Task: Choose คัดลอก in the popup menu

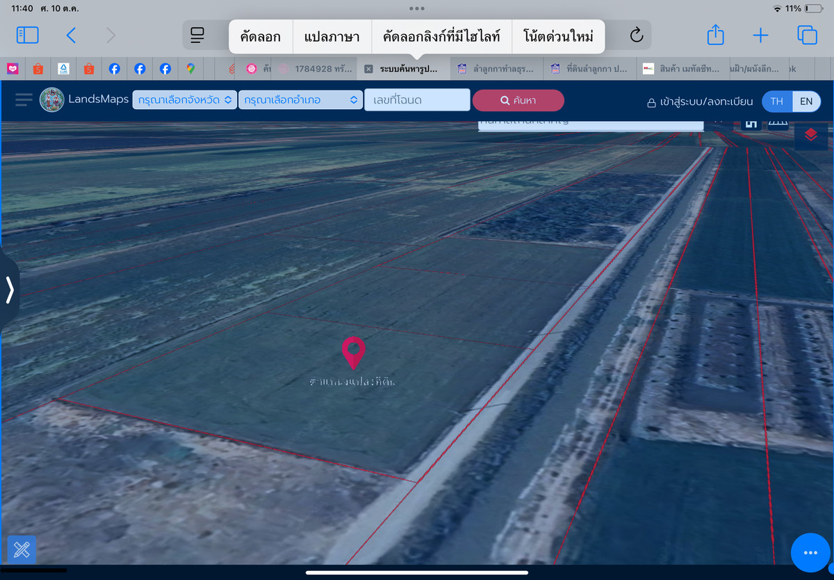Action: click(x=261, y=37)
